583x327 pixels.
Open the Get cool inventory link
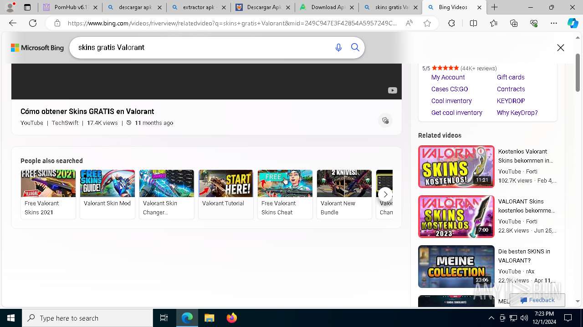pos(456,113)
